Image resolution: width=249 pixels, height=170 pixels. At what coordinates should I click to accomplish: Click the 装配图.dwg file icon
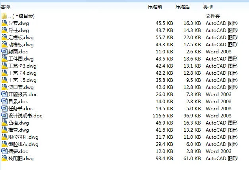click(x=4, y=158)
